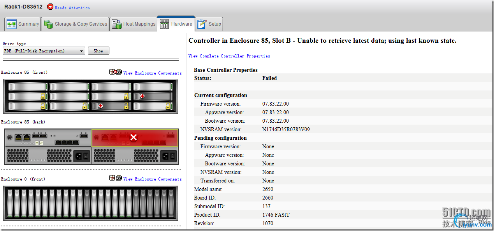Image resolution: width=494 pixels, height=231 pixels.
Task: Click the Board ID value 2660
Action: [x=268, y=198]
